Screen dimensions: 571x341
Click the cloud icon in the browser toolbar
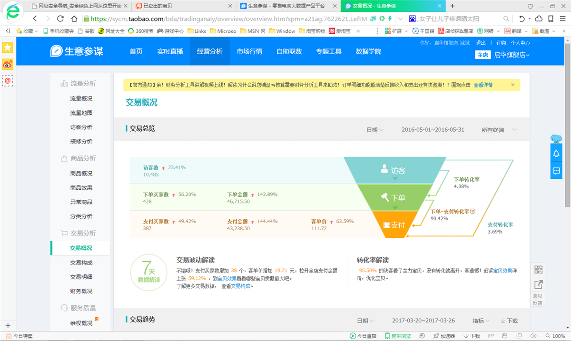(x=539, y=19)
